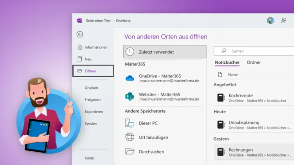Click the Urlaubsplanung OneDrive path text
Screen dimensions: 294x165
coord(260,128)
